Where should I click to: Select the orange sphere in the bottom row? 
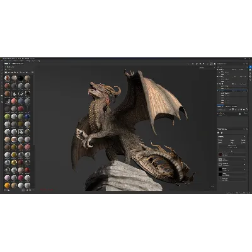tap(7, 185)
